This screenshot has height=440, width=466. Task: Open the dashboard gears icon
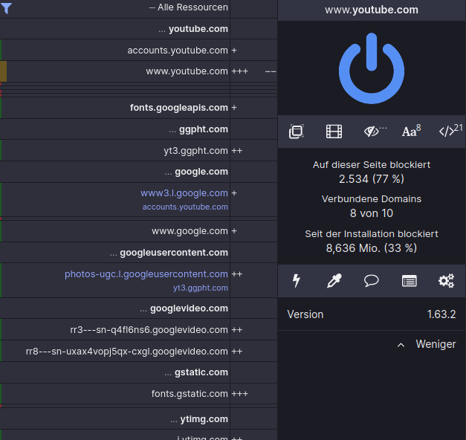coord(447,281)
